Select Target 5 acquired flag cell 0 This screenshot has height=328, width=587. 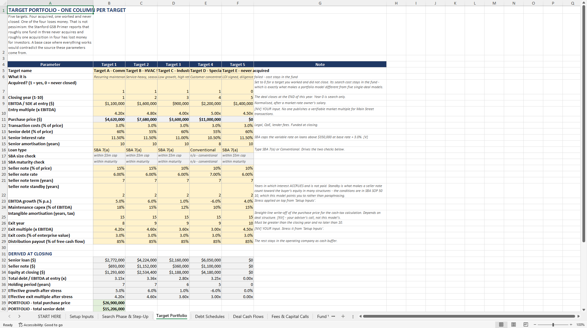[x=238, y=87]
